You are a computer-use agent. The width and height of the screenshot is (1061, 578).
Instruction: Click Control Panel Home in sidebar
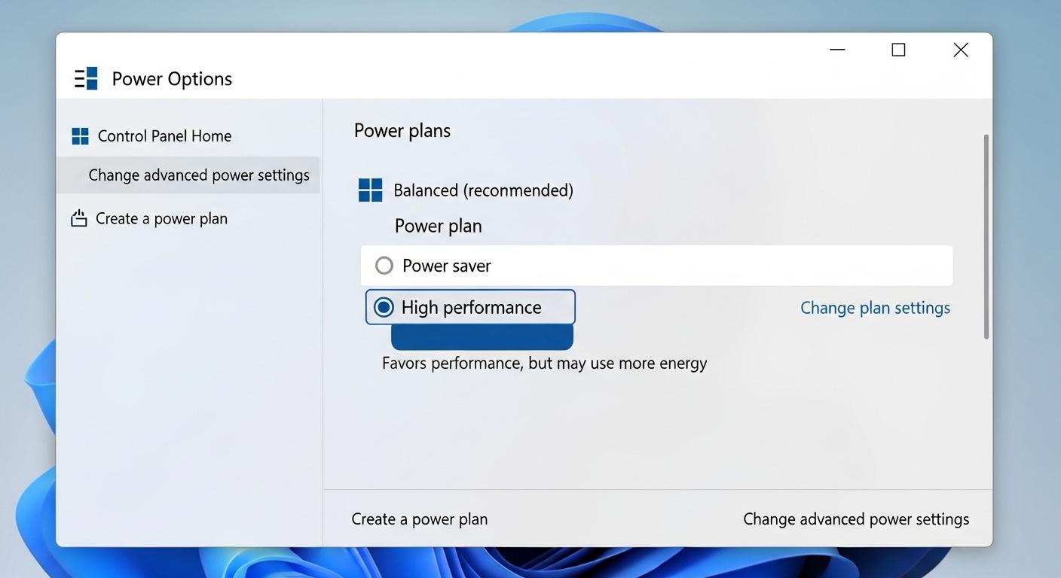pos(164,135)
